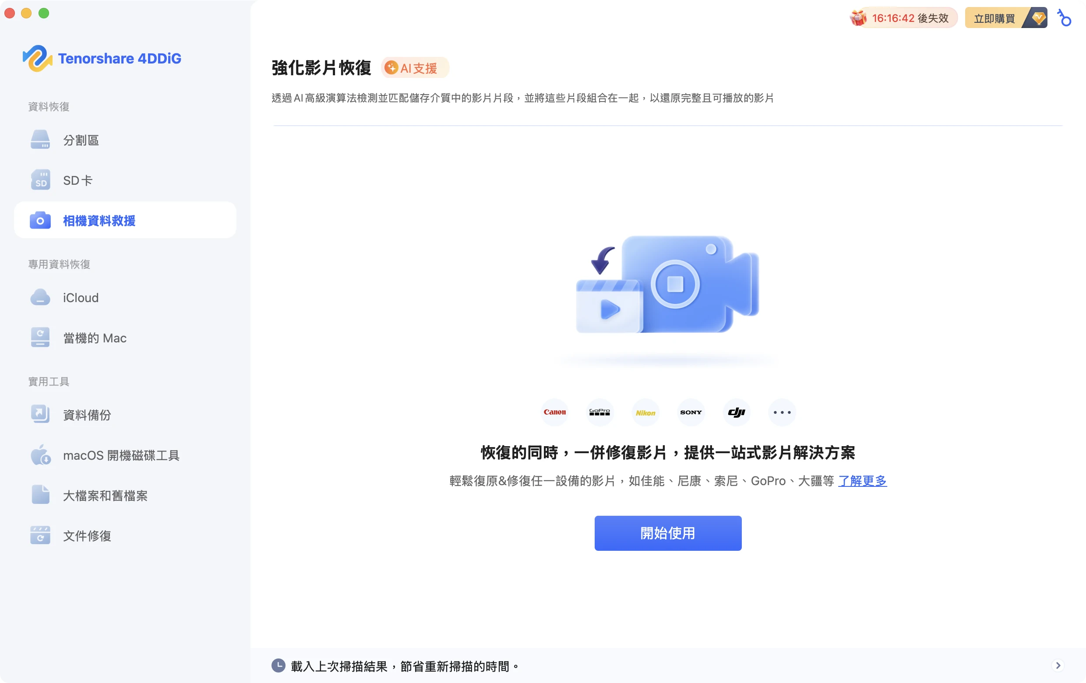Click the GoPro brand logo
1086x683 pixels.
(x=600, y=412)
